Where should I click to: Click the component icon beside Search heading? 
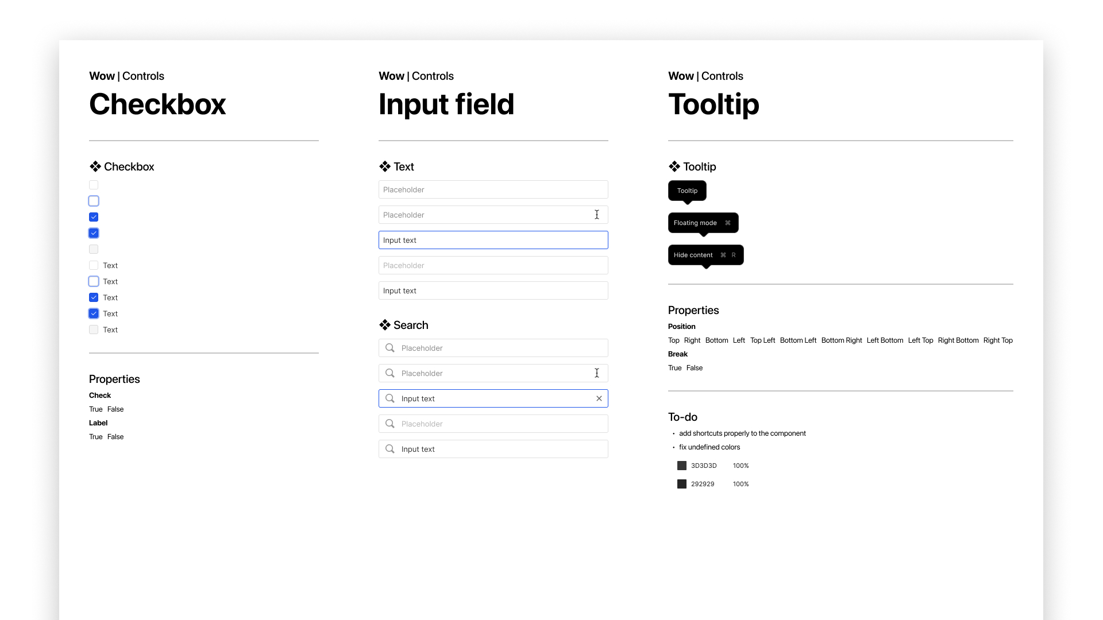tap(385, 325)
